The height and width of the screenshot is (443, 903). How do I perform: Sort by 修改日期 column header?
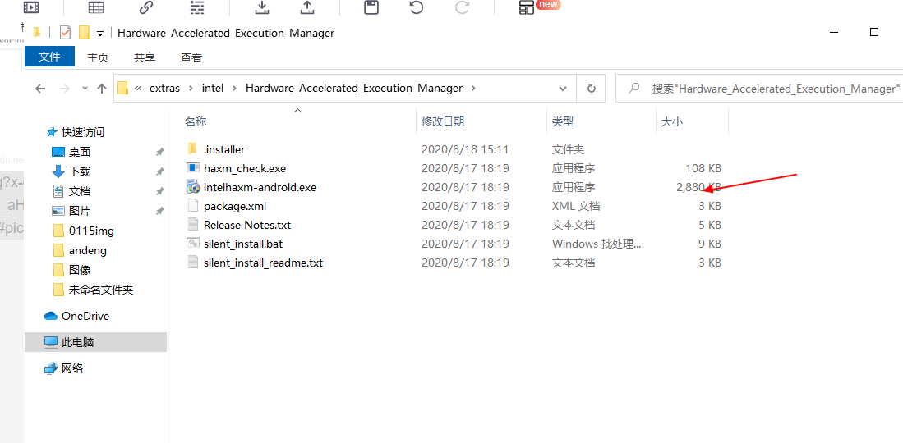point(443,122)
